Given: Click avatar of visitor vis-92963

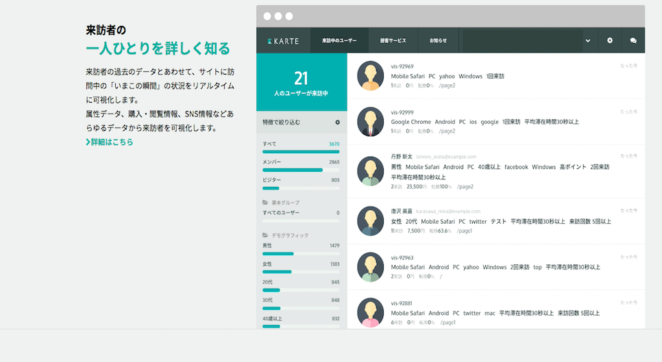Looking at the screenshot, I should click(370, 267).
